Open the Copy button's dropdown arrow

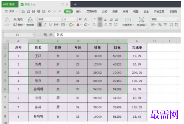point(24,25)
